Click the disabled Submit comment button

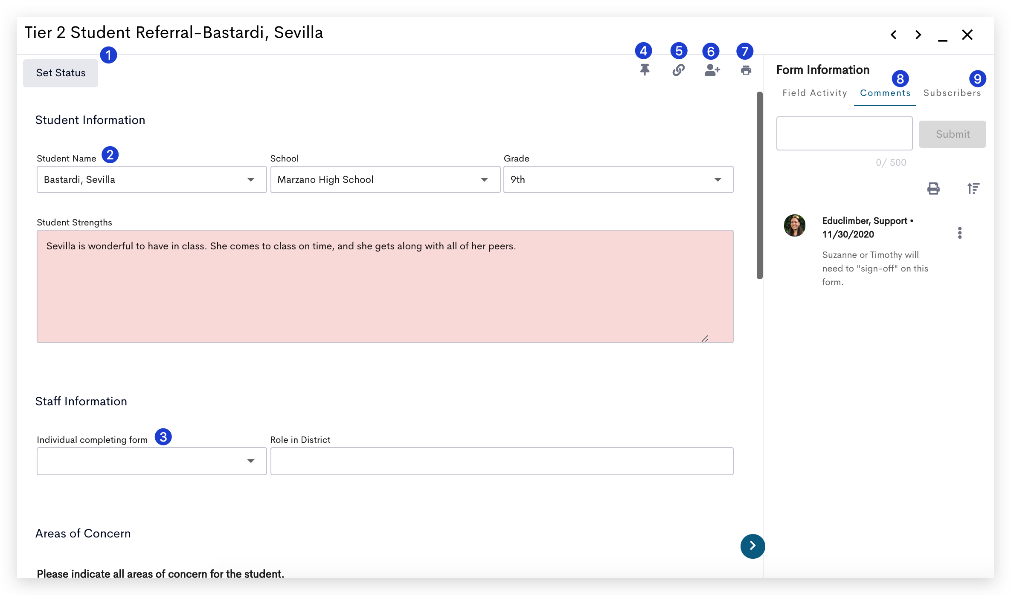(952, 134)
